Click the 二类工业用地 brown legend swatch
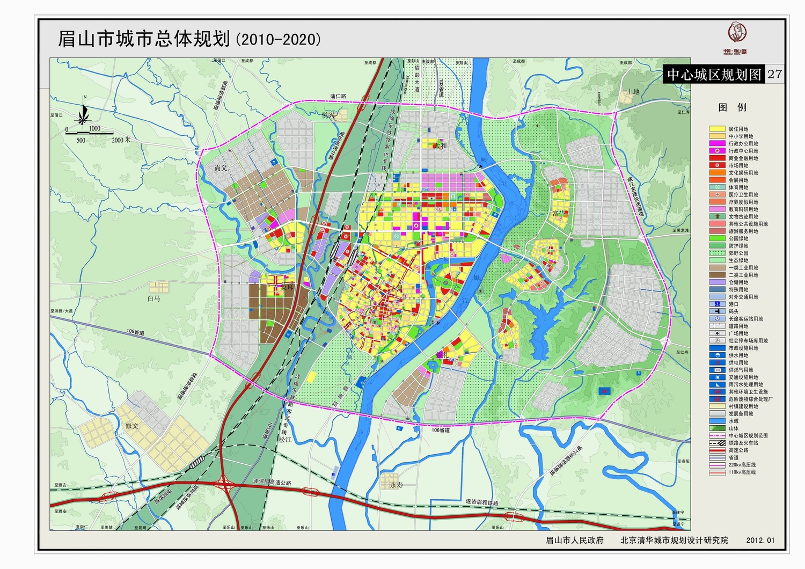The height and width of the screenshot is (569, 805). [x=717, y=275]
